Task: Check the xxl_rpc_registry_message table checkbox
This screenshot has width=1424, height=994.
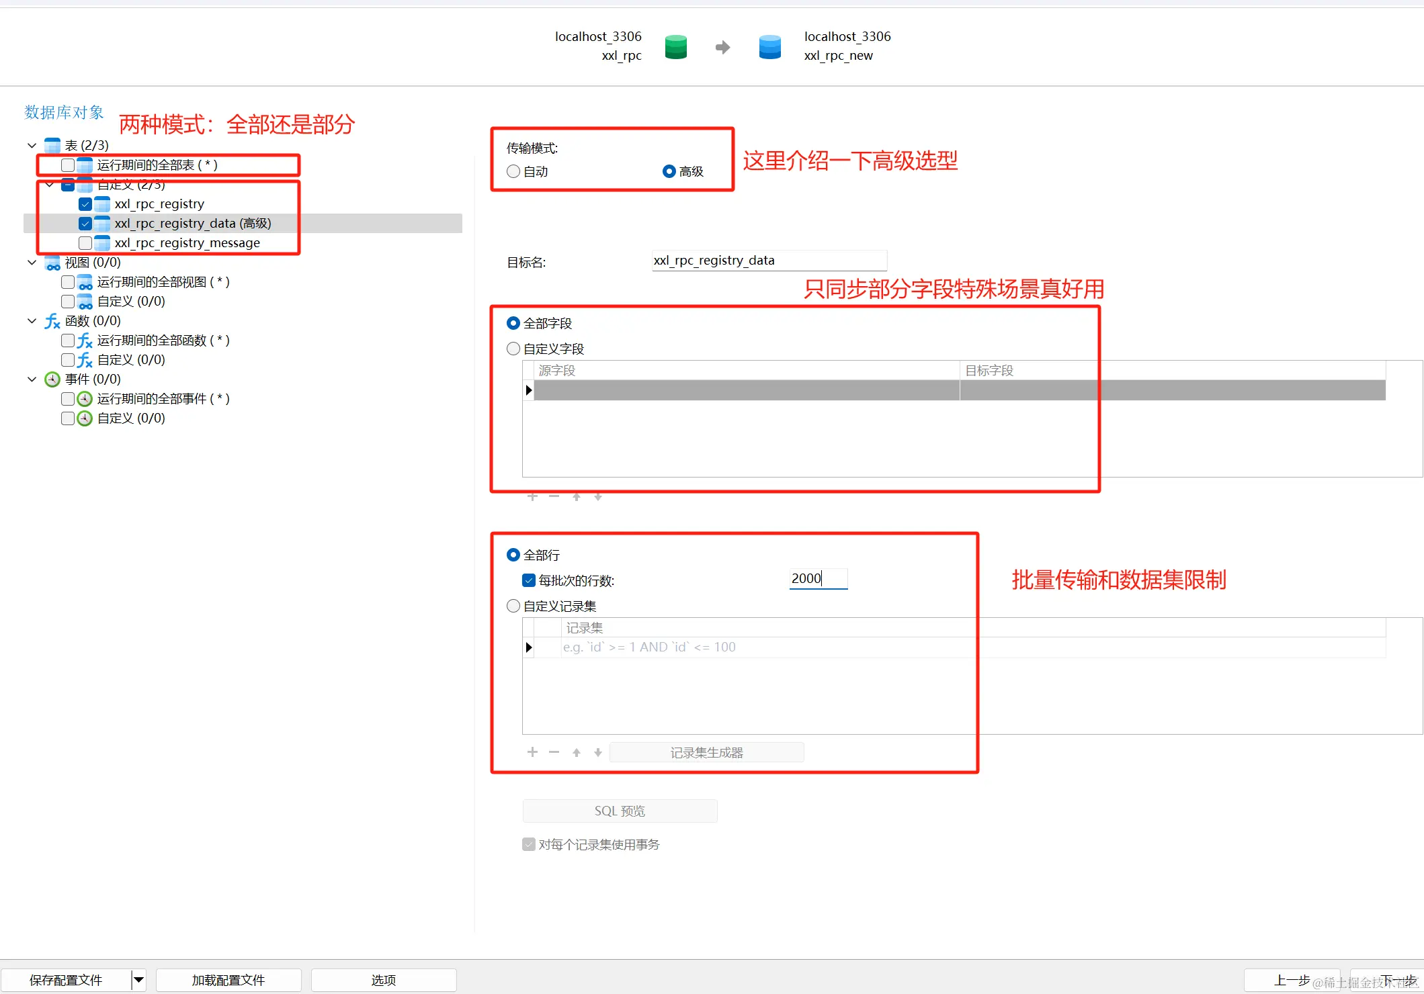Action: [85, 242]
